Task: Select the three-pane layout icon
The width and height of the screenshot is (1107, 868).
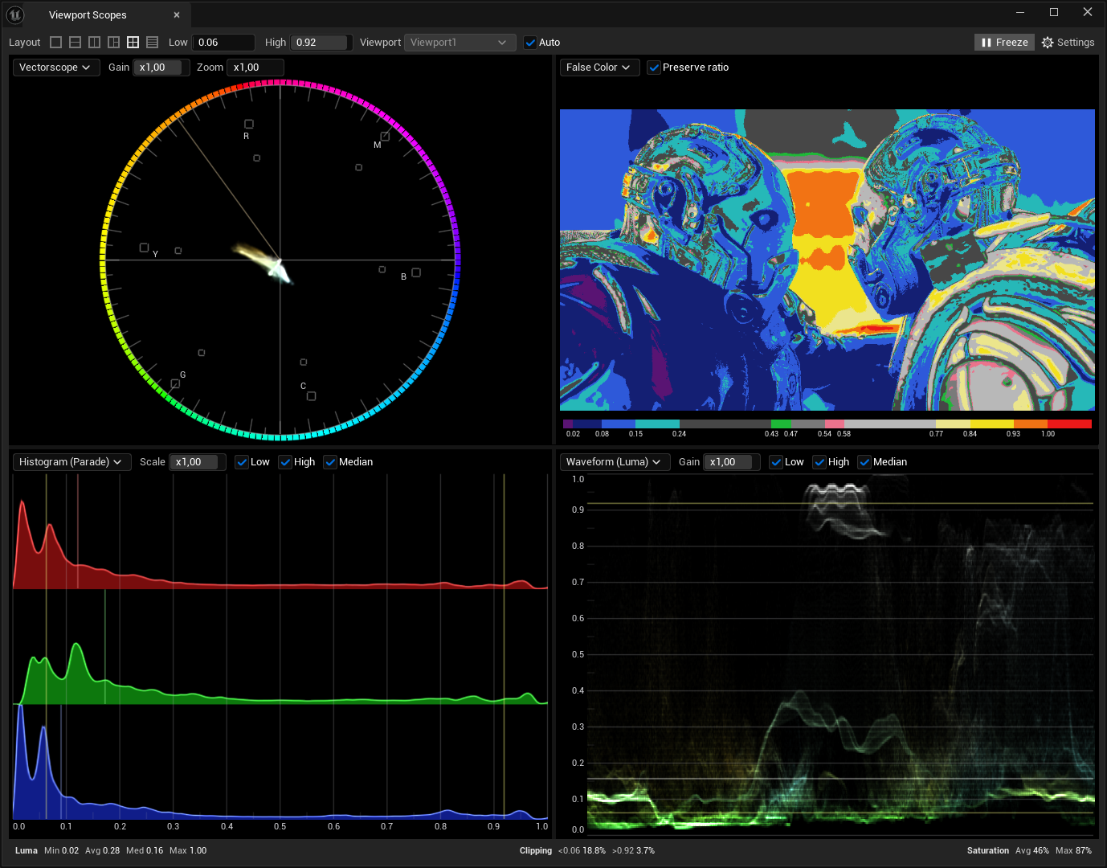Action: tap(113, 43)
